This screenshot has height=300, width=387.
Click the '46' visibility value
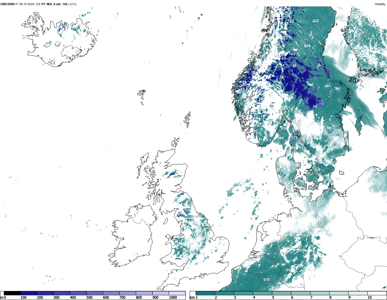coord(294,66)
